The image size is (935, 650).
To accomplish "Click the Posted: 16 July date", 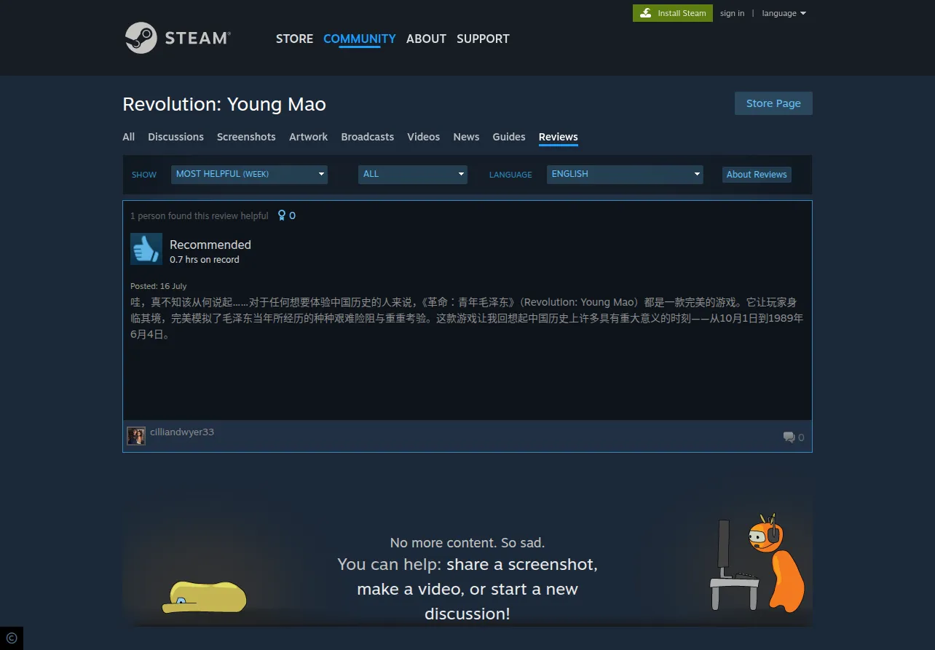I will 159,286.
